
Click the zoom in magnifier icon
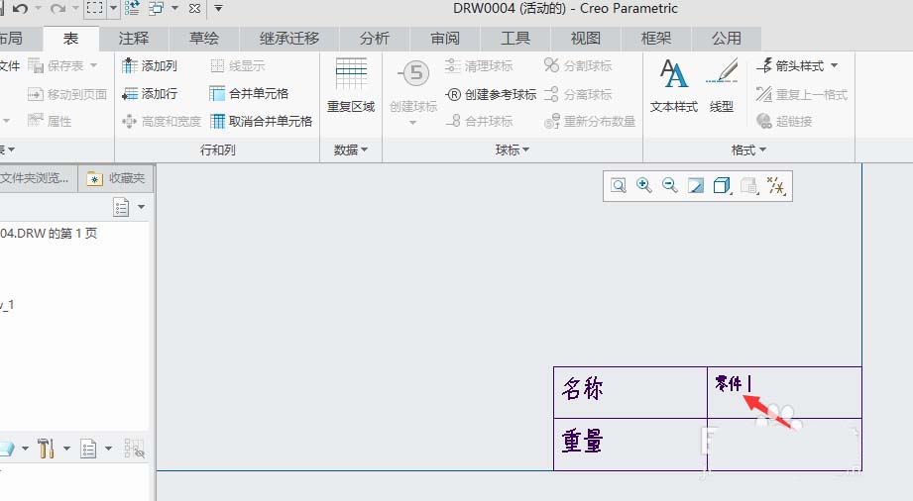pyautogui.click(x=643, y=185)
